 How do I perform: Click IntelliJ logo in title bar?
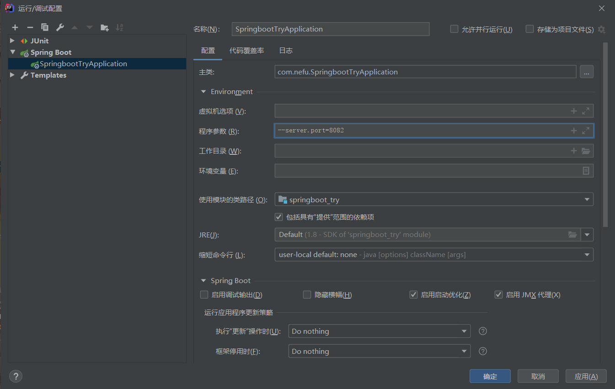tap(9, 8)
